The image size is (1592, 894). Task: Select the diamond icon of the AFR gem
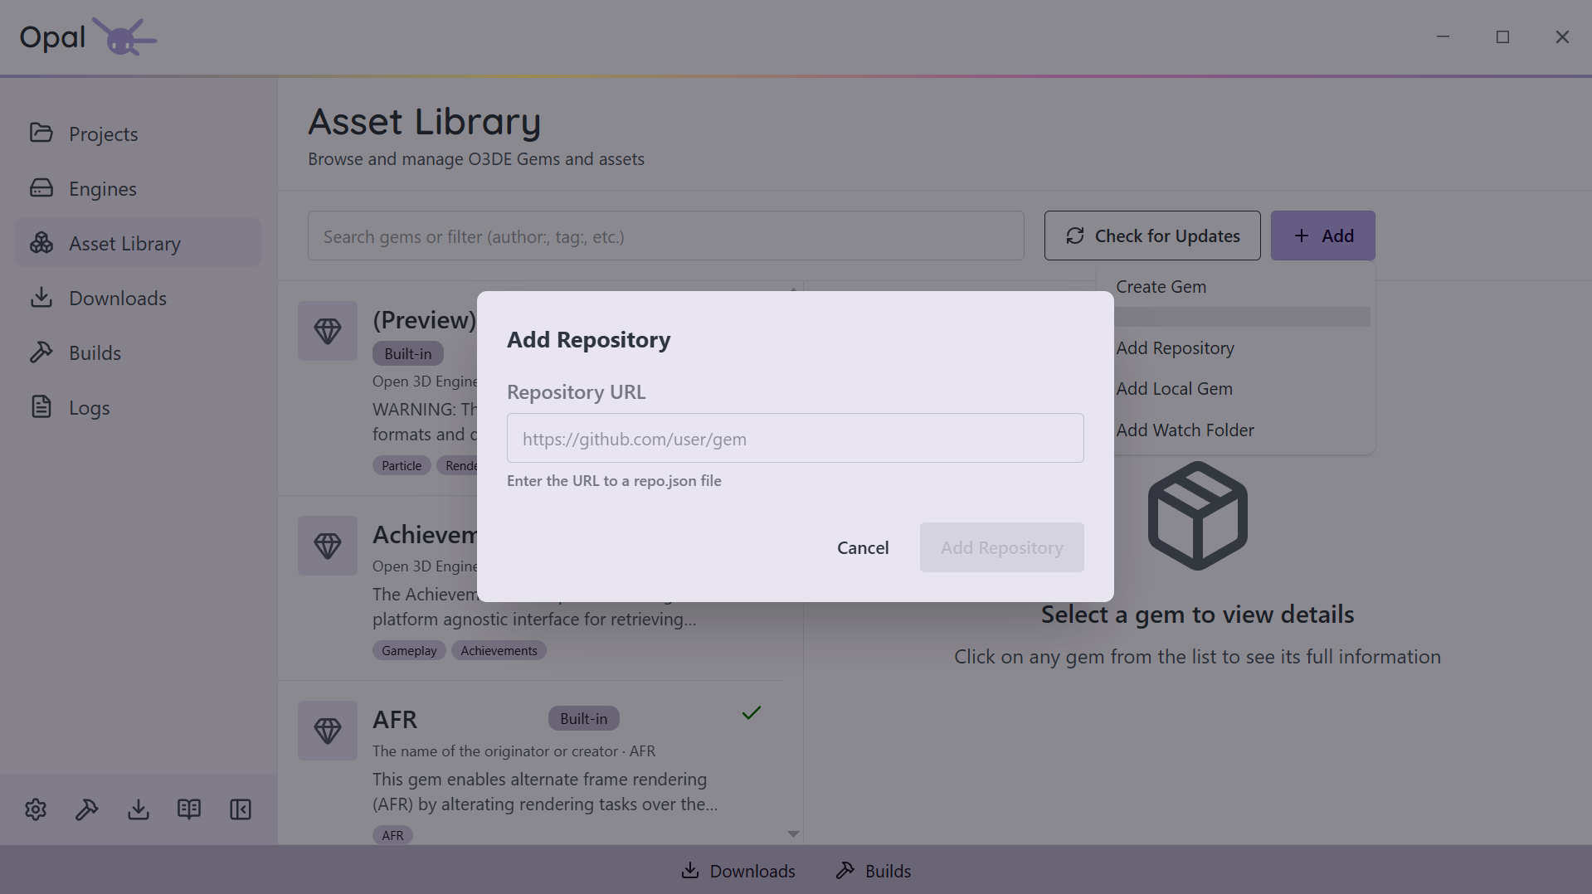[328, 731]
